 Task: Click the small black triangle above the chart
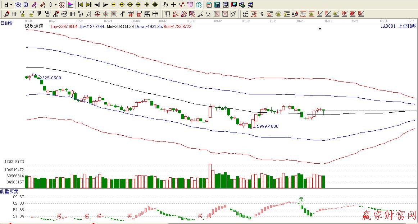coord(320,29)
